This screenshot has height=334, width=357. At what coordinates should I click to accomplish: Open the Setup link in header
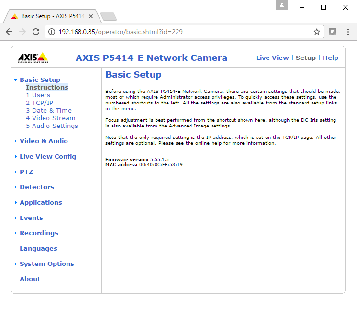[305, 58]
